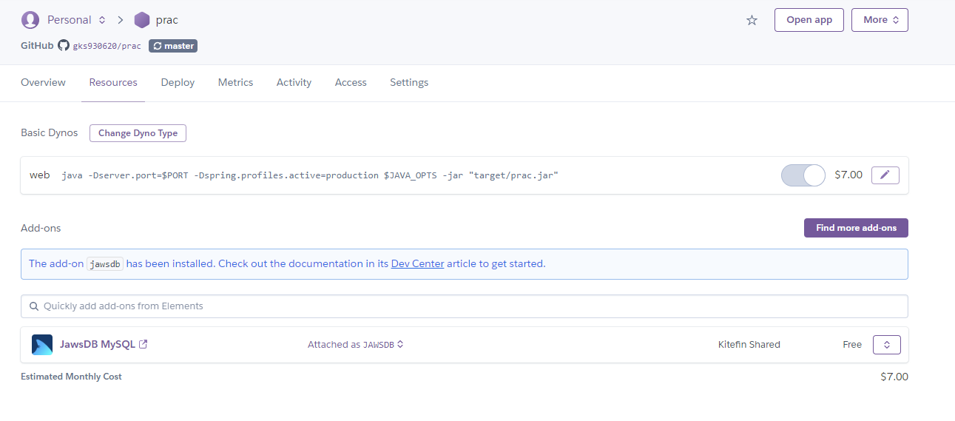Click the Basic Dynos heading
The width and height of the screenshot is (955, 421).
coord(49,133)
